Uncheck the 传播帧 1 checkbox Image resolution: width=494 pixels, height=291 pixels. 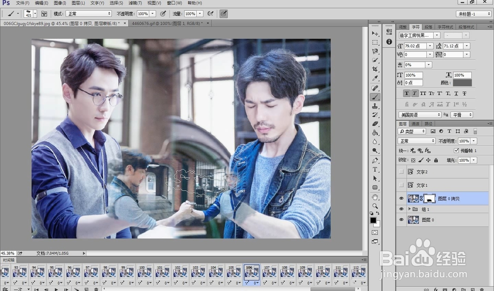pos(456,151)
